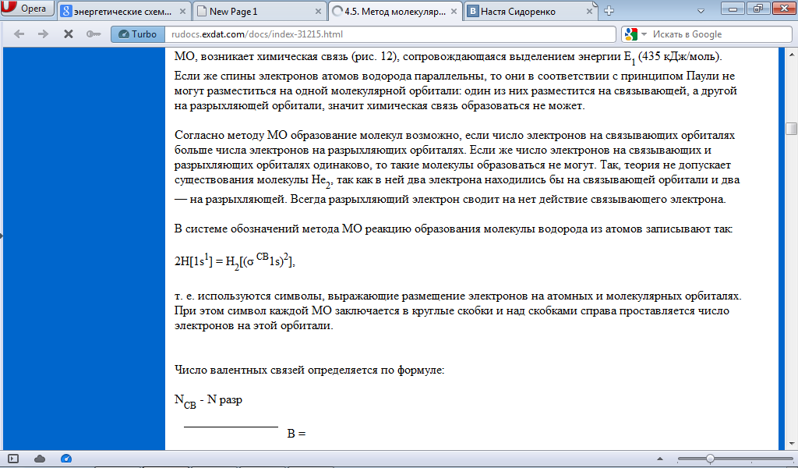Click the Opera Turbo speedometer status icon

coord(66,459)
